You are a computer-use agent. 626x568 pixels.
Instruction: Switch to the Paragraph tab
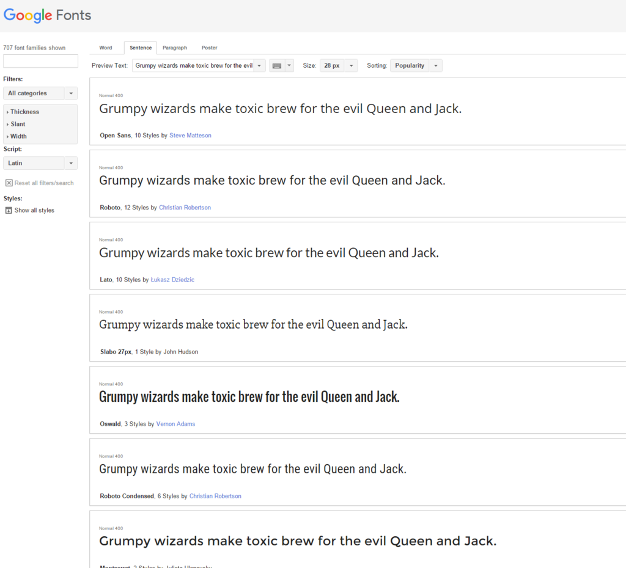175,48
